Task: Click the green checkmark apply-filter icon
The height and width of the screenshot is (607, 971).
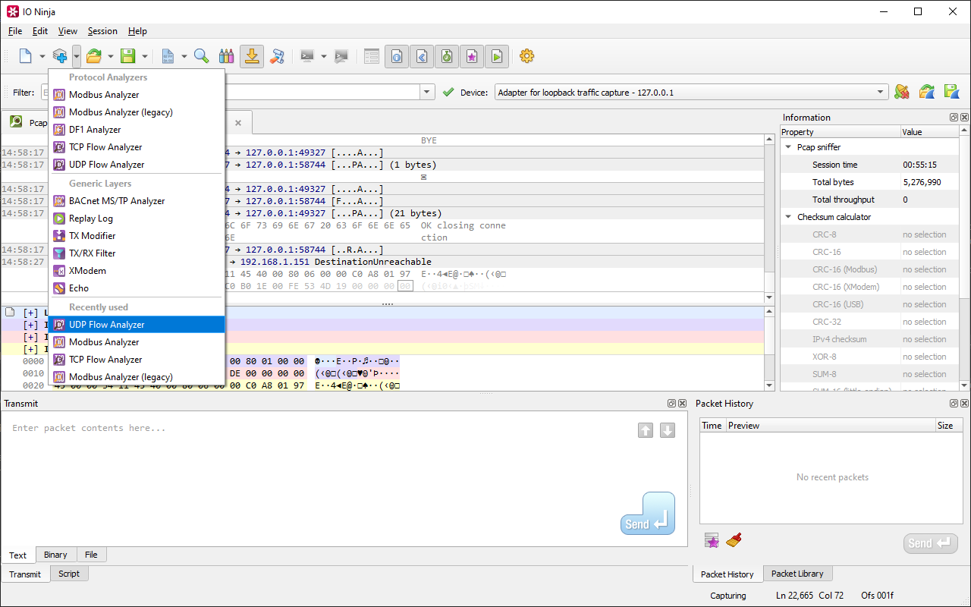Action: [448, 93]
